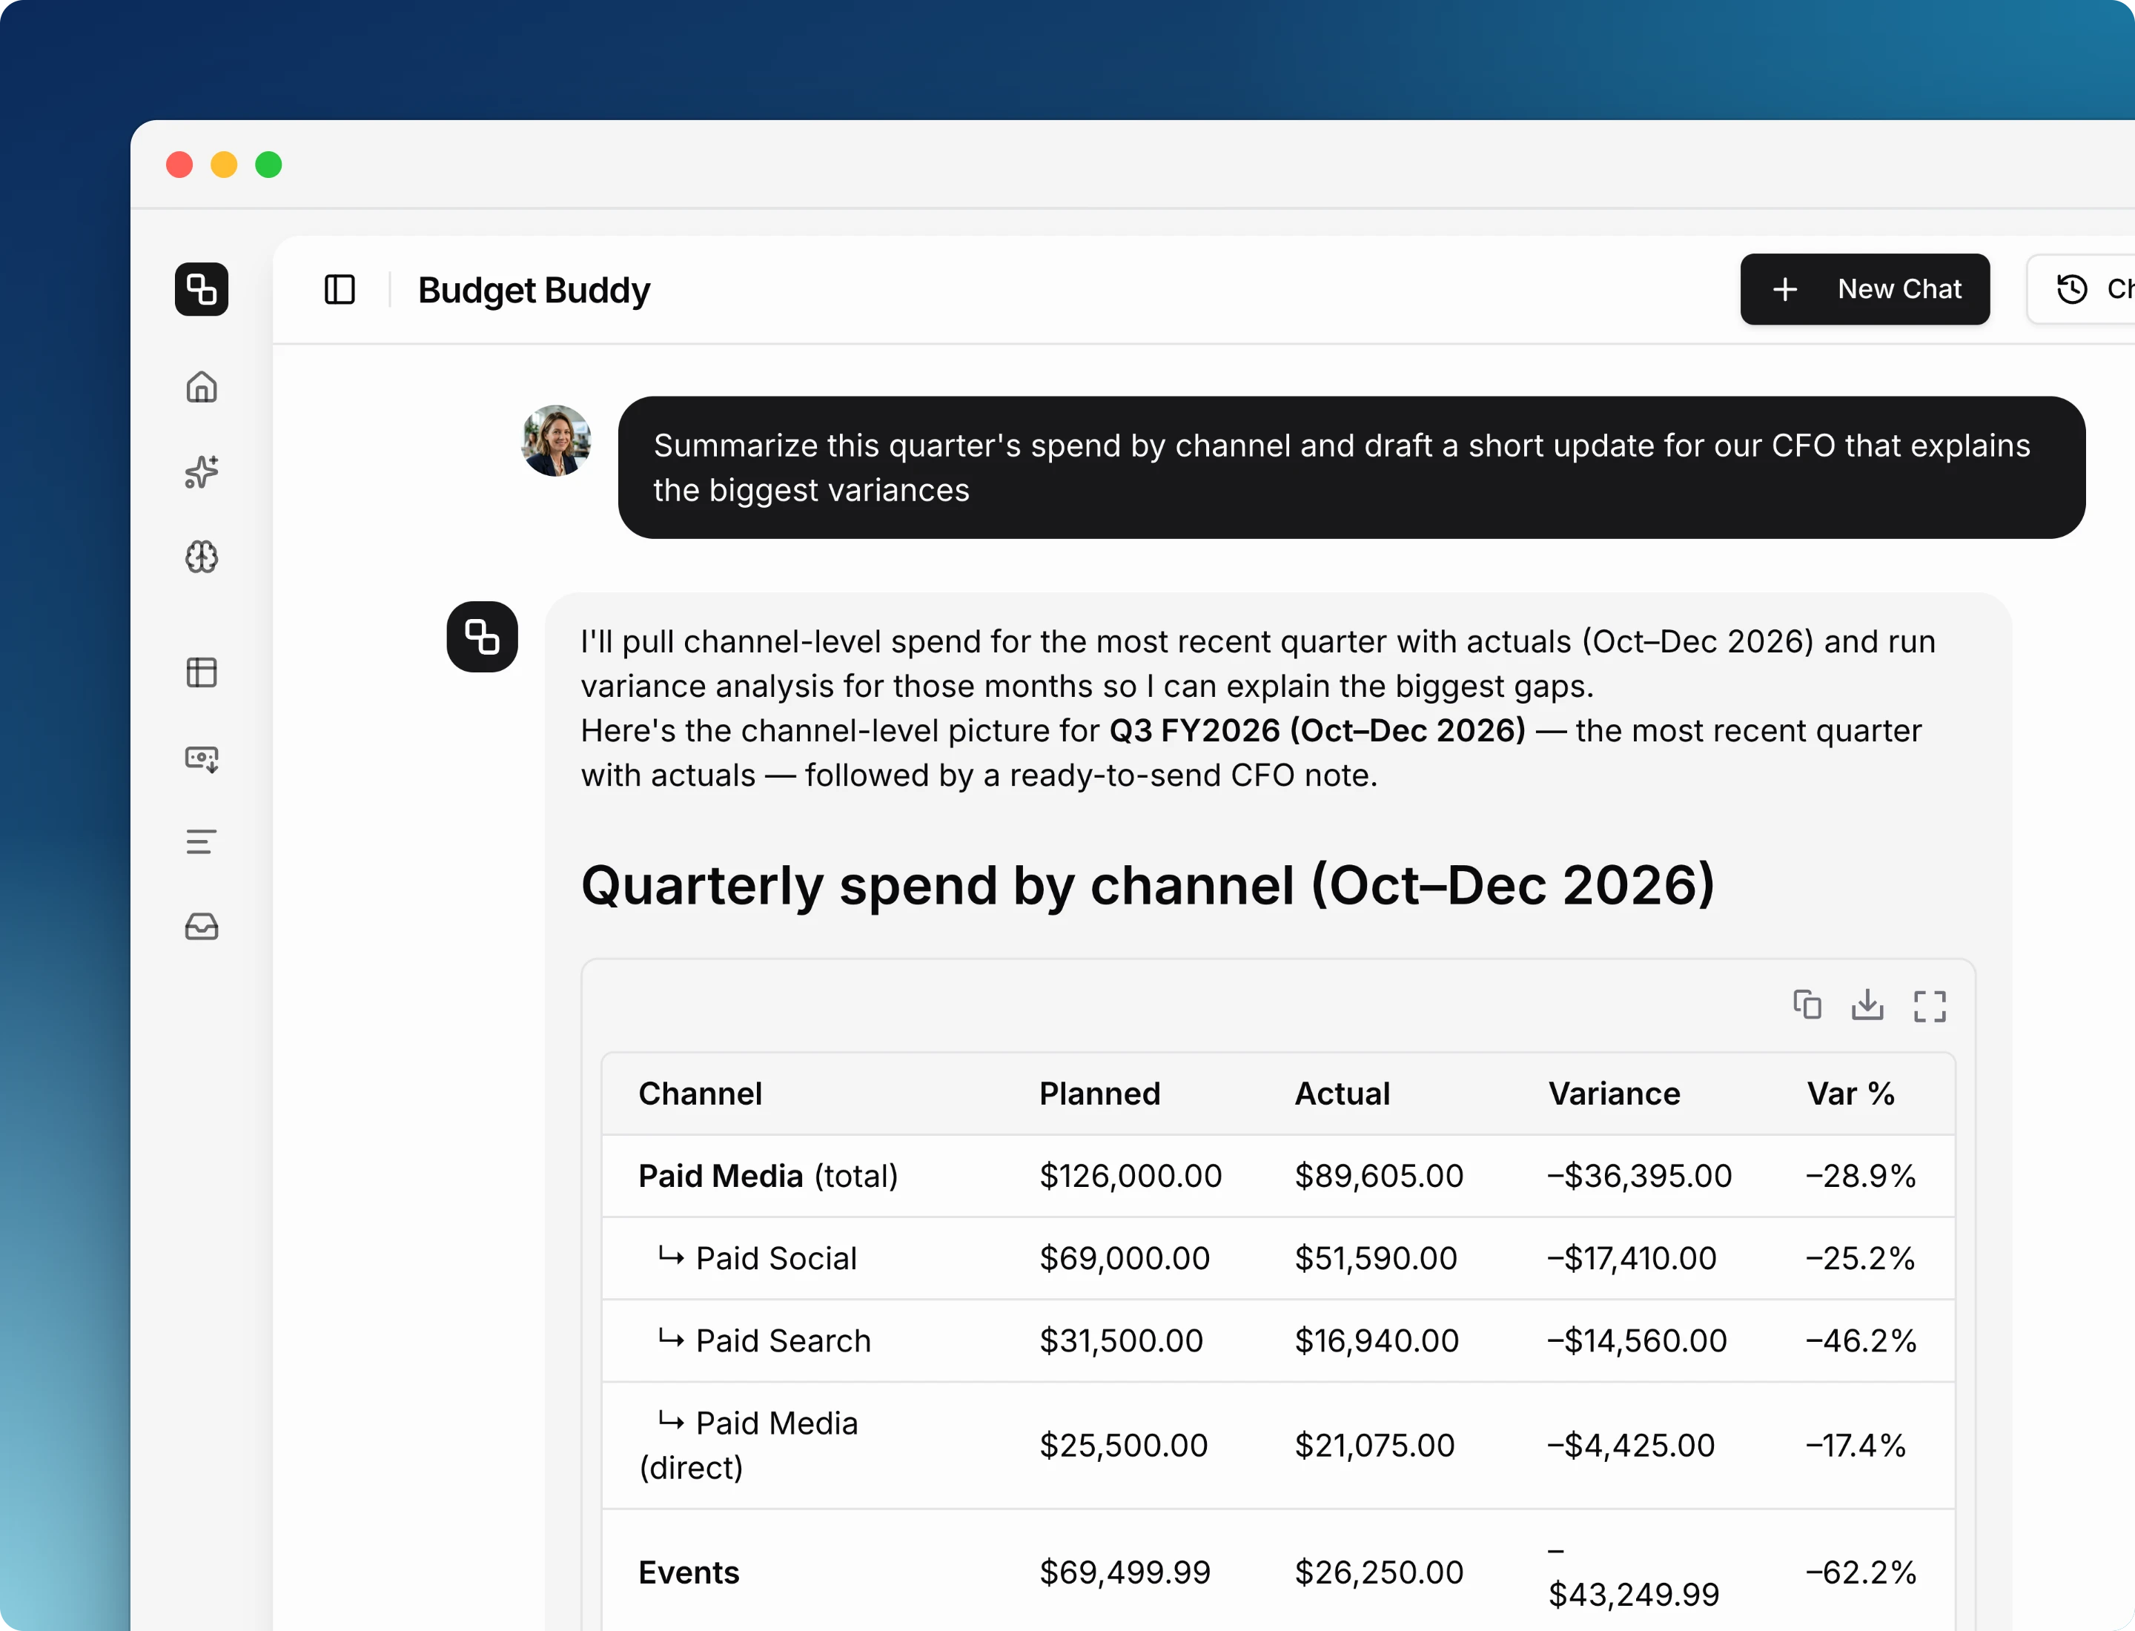Click the Planned column header
This screenshot has height=1631, width=2135.
click(x=1099, y=1094)
